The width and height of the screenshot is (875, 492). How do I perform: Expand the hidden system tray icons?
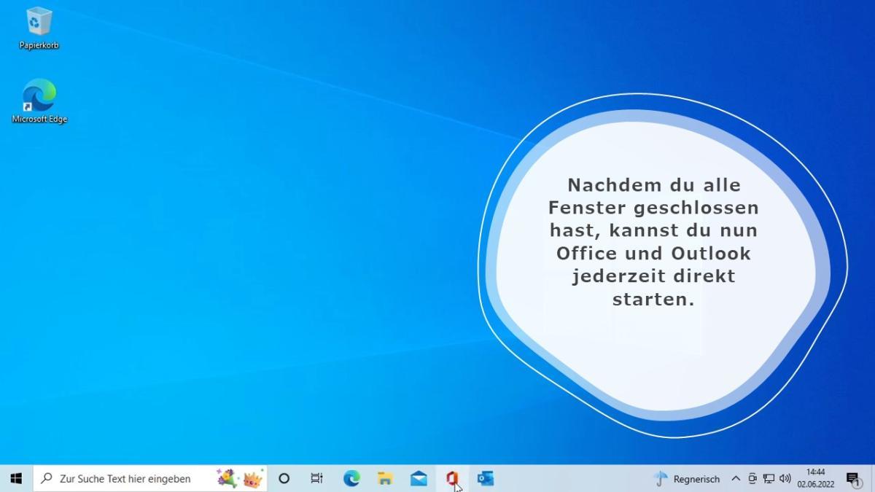pos(735,478)
